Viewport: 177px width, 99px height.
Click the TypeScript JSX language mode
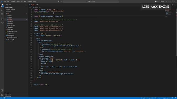(x=166, y=98)
